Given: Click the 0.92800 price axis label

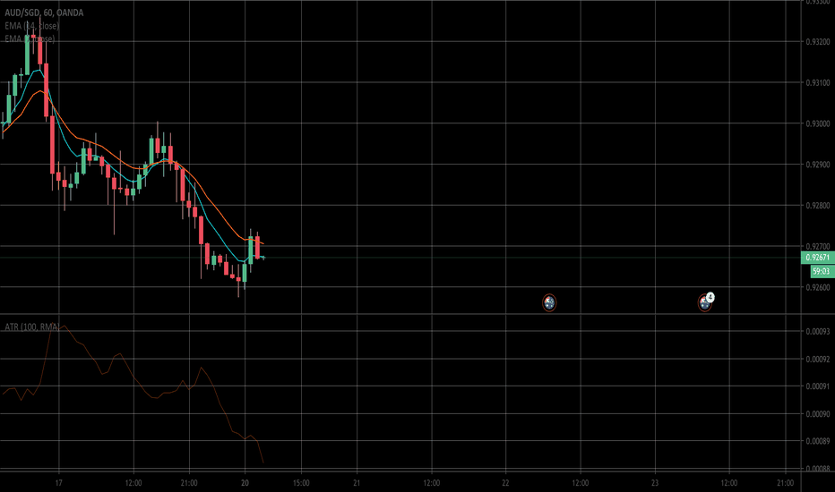Looking at the screenshot, I should (x=817, y=206).
